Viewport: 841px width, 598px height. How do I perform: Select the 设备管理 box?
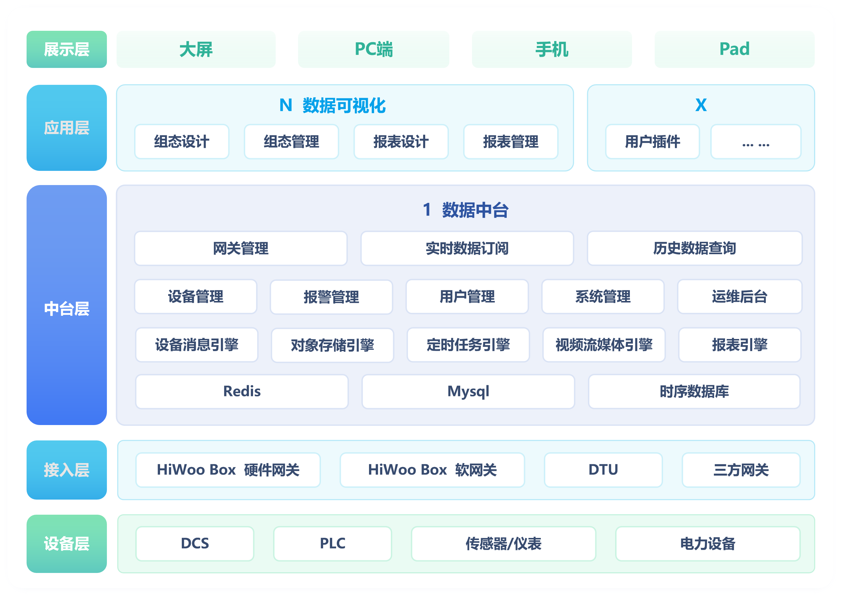click(x=196, y=296)
